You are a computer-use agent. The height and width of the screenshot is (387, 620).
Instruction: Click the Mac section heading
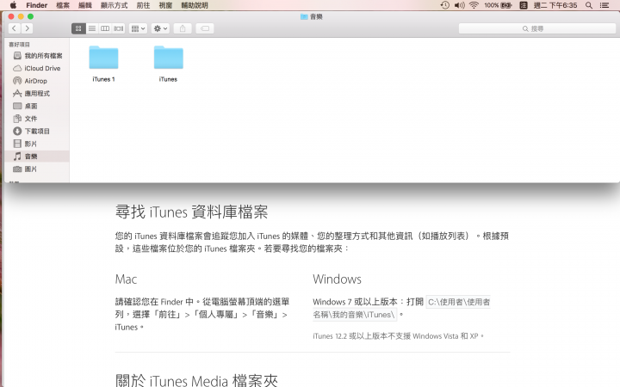coord(126,279)
